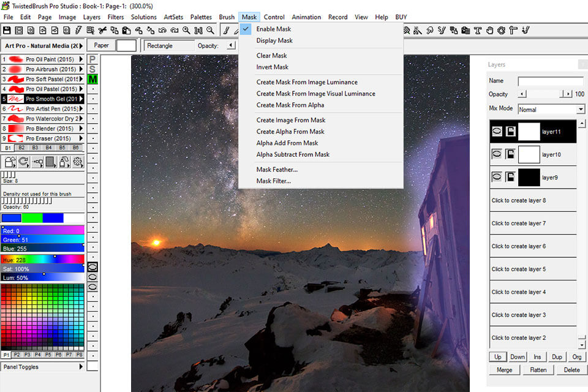588x392 pixels.
Task: Choose Invert Mask from the menu
Action: (272, 67)
